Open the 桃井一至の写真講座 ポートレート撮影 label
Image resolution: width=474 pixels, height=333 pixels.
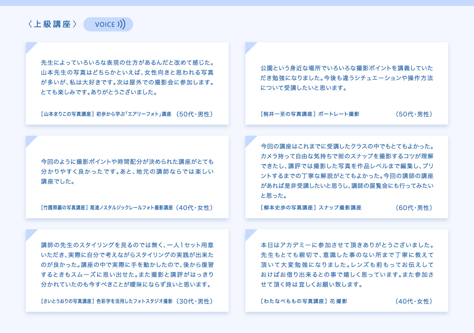[310, 114]
